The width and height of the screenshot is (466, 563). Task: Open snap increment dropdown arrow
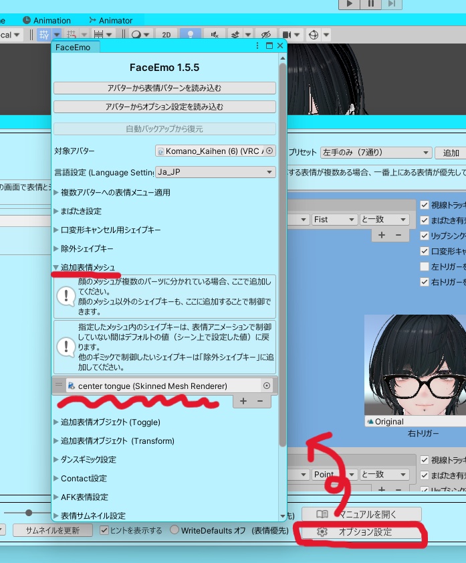pos(109,34)
